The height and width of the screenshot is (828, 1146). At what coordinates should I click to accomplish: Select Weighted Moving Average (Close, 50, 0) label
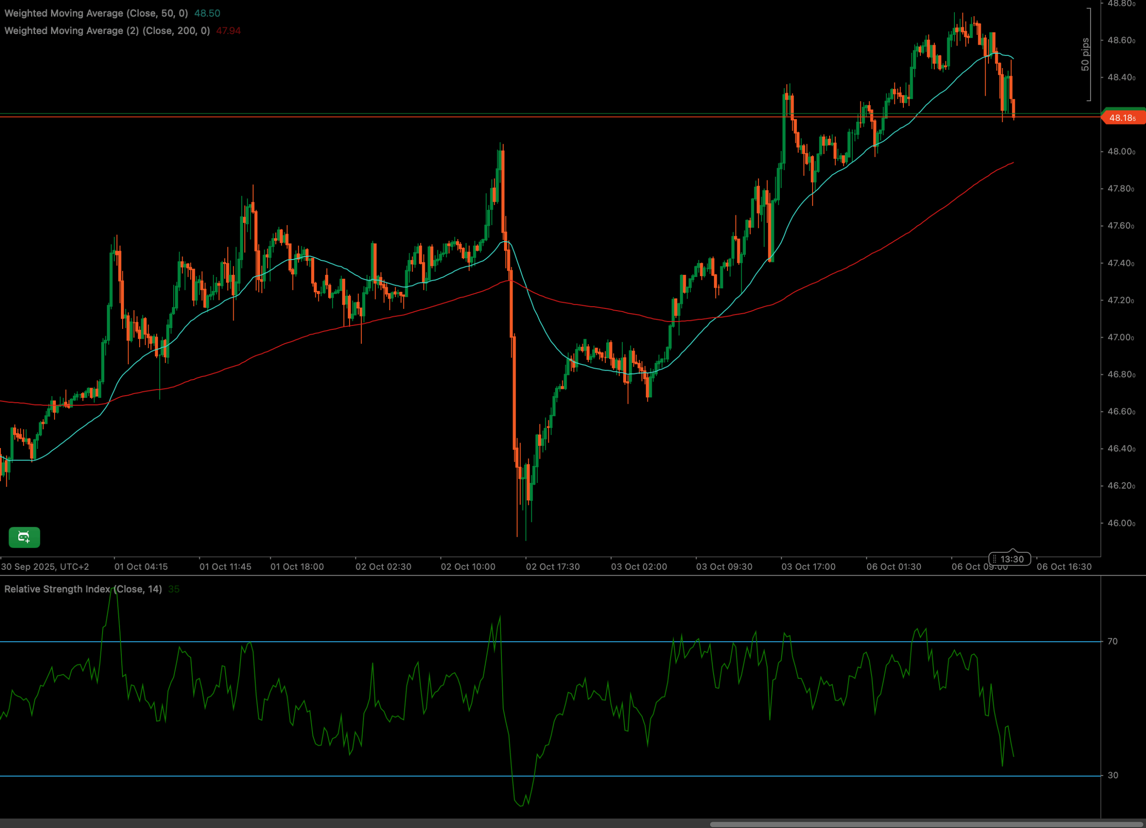click(x=96, y=13)
